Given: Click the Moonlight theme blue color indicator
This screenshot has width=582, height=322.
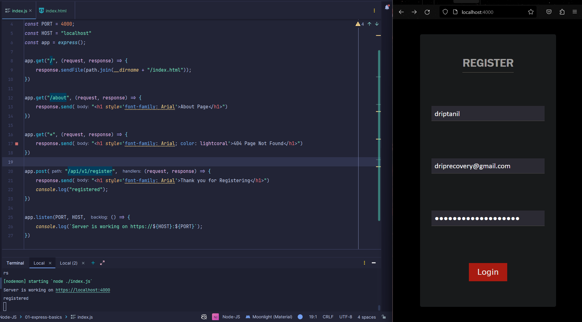Looking at the screenshot, I should pos(300,317).
